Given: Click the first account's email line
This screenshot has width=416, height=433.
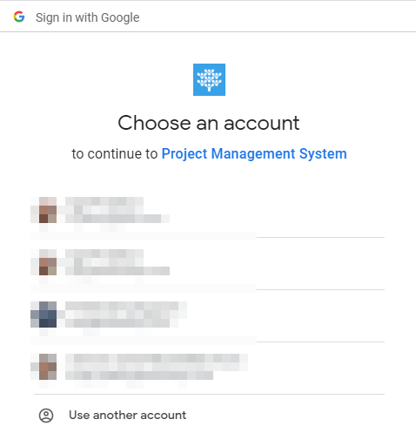Looking at the screenshot, I should click(x=117, y=219).
